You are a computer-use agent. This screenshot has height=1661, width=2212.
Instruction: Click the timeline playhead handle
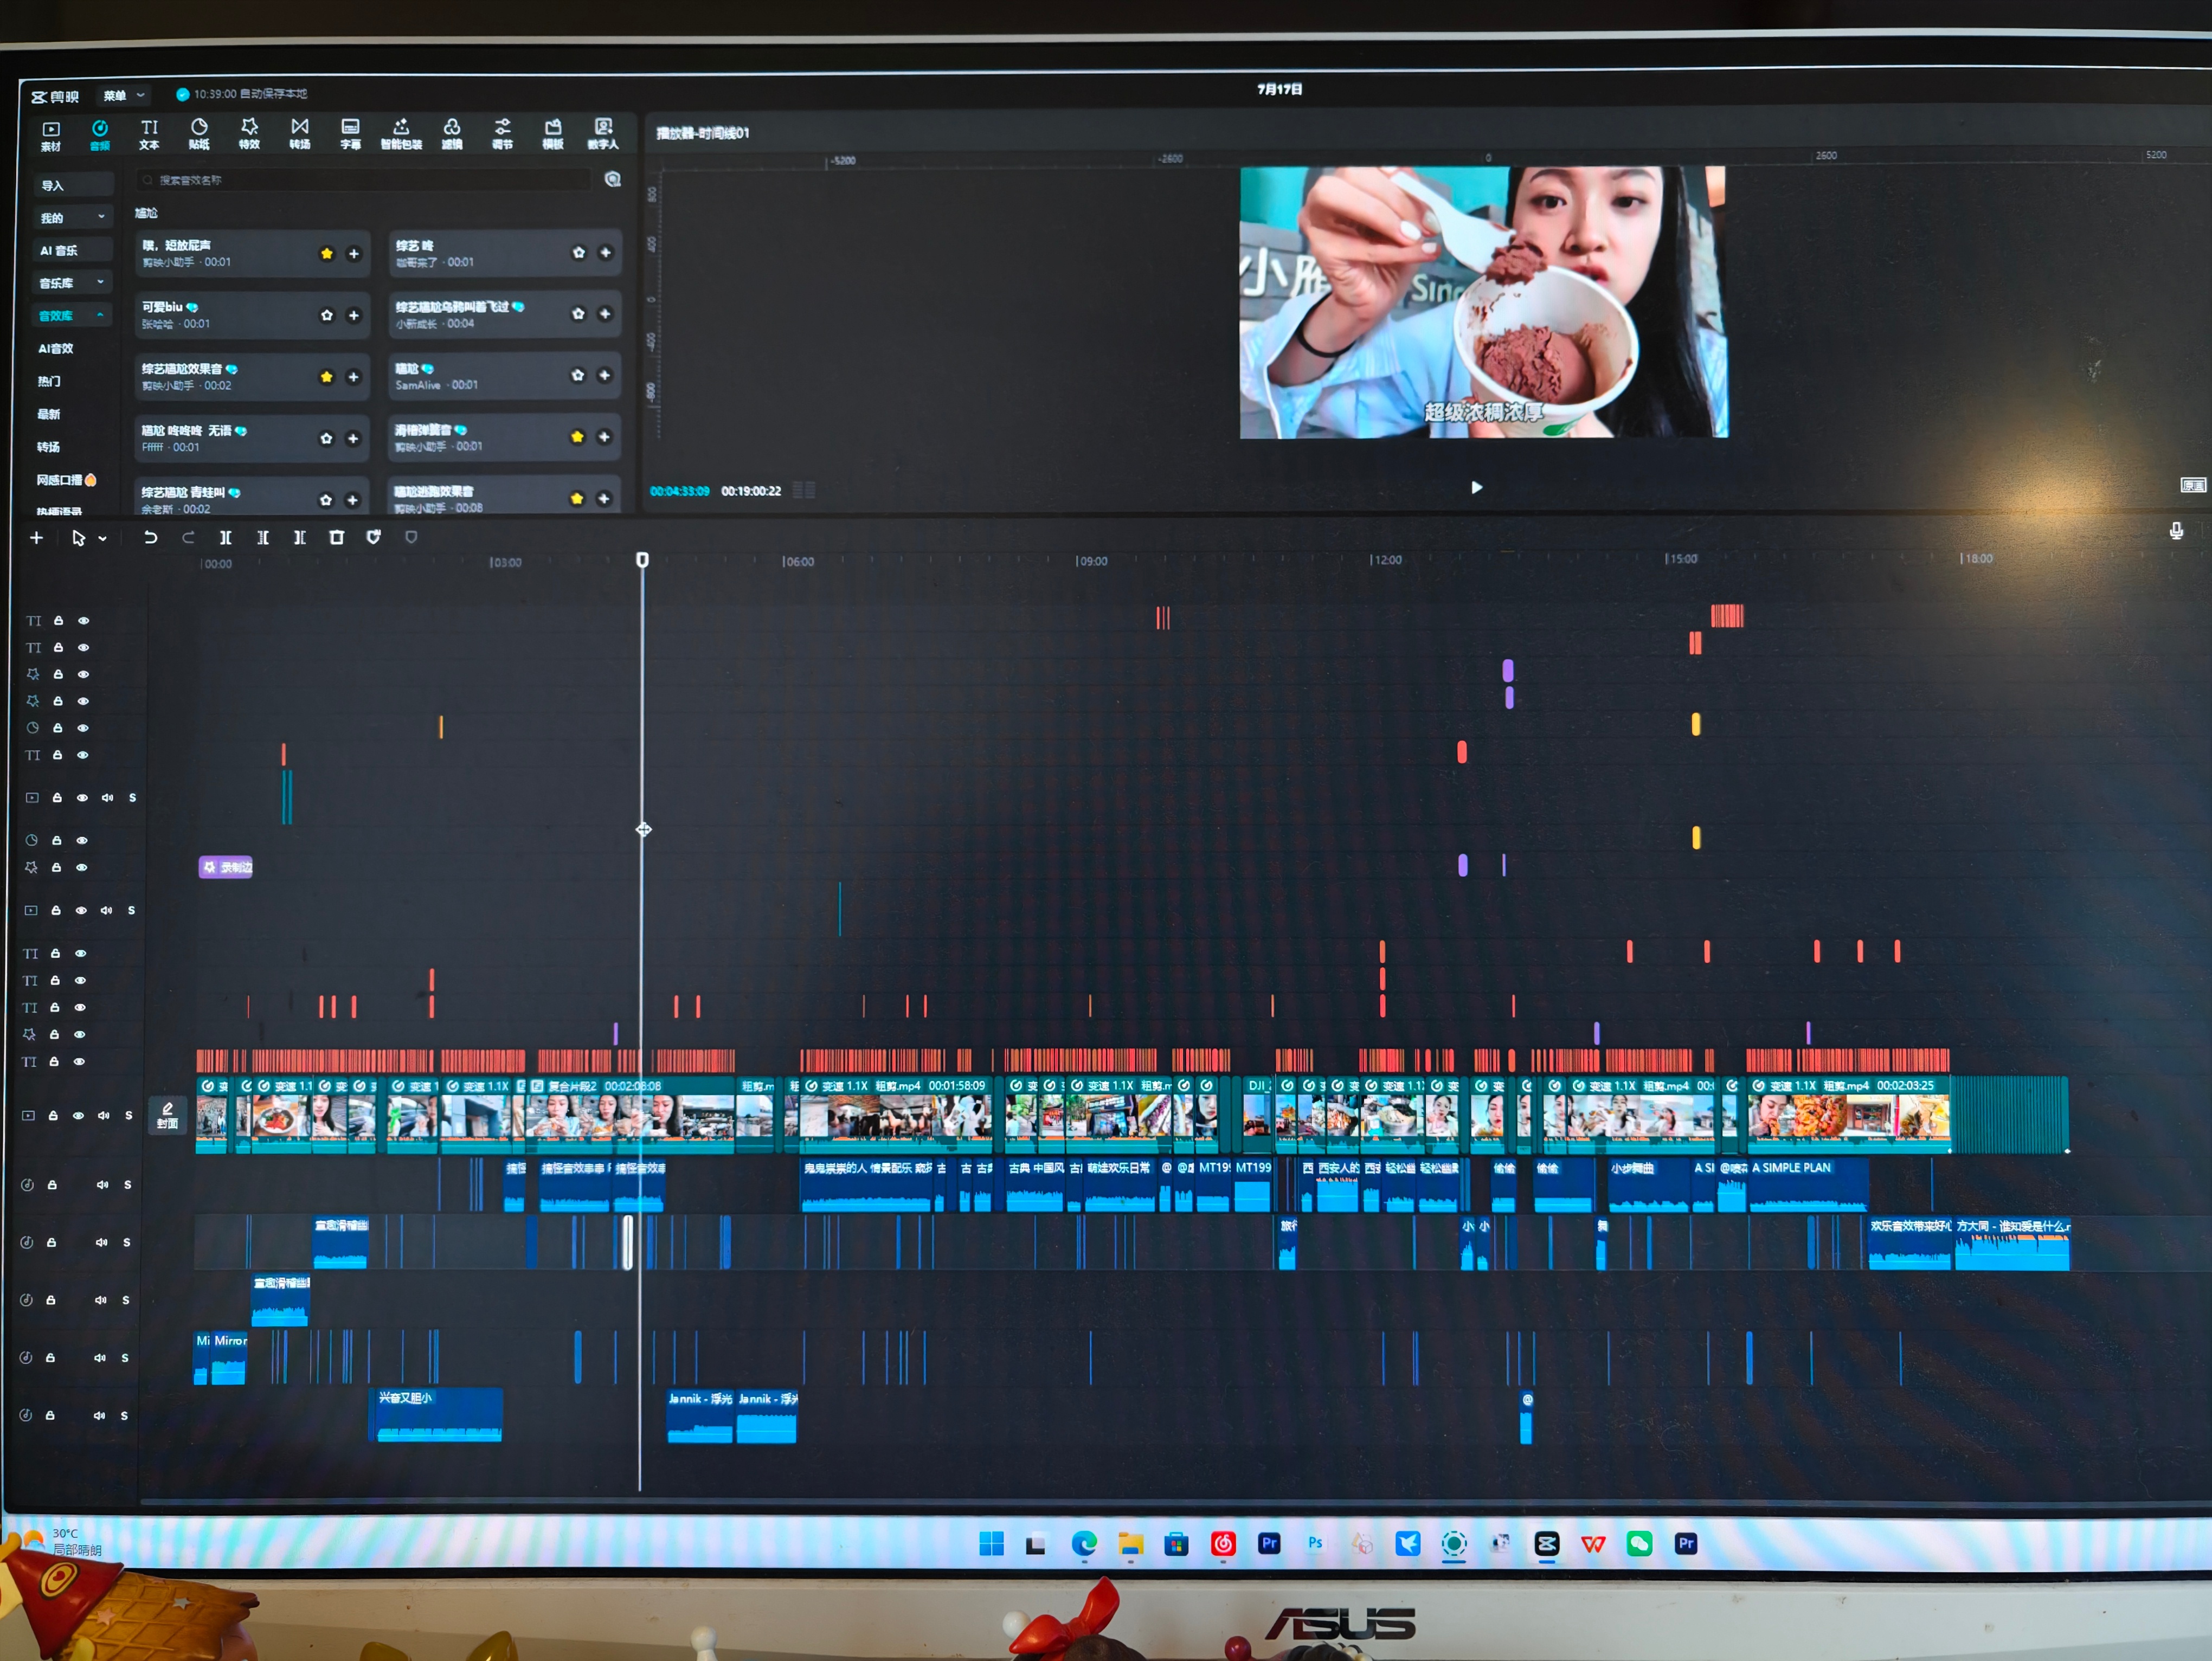click(x=643, y=560)
